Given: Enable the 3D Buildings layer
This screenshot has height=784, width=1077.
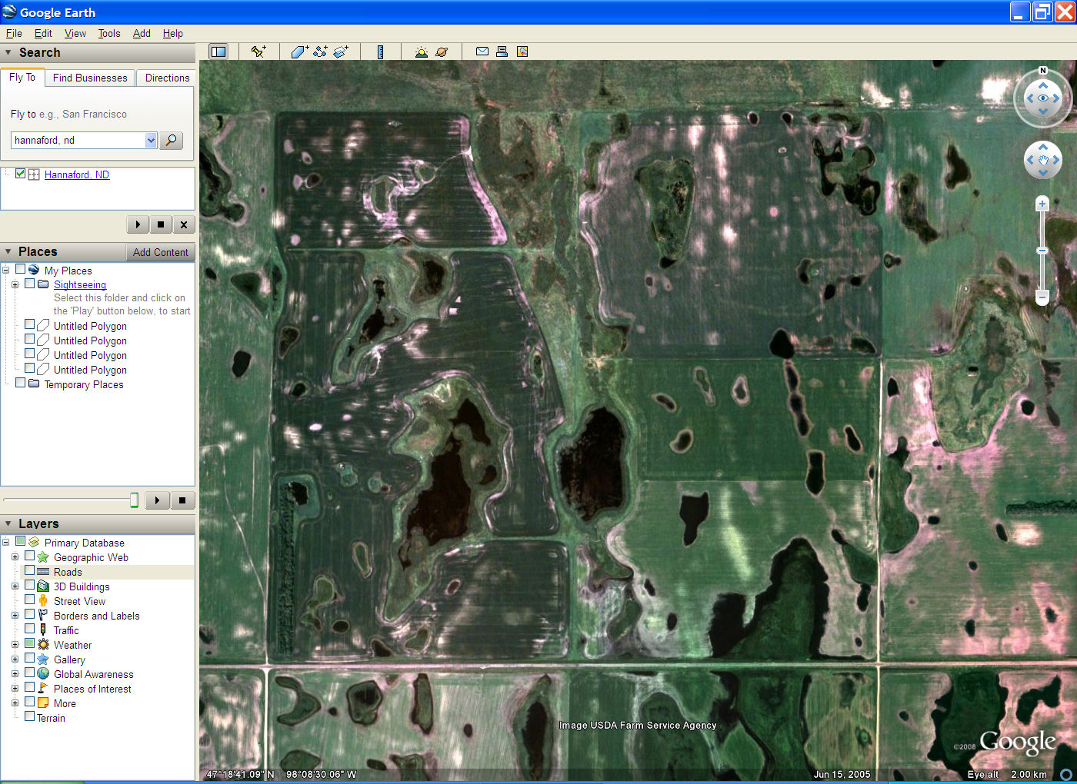Looking at the screenshot, I should coord(29,586).
